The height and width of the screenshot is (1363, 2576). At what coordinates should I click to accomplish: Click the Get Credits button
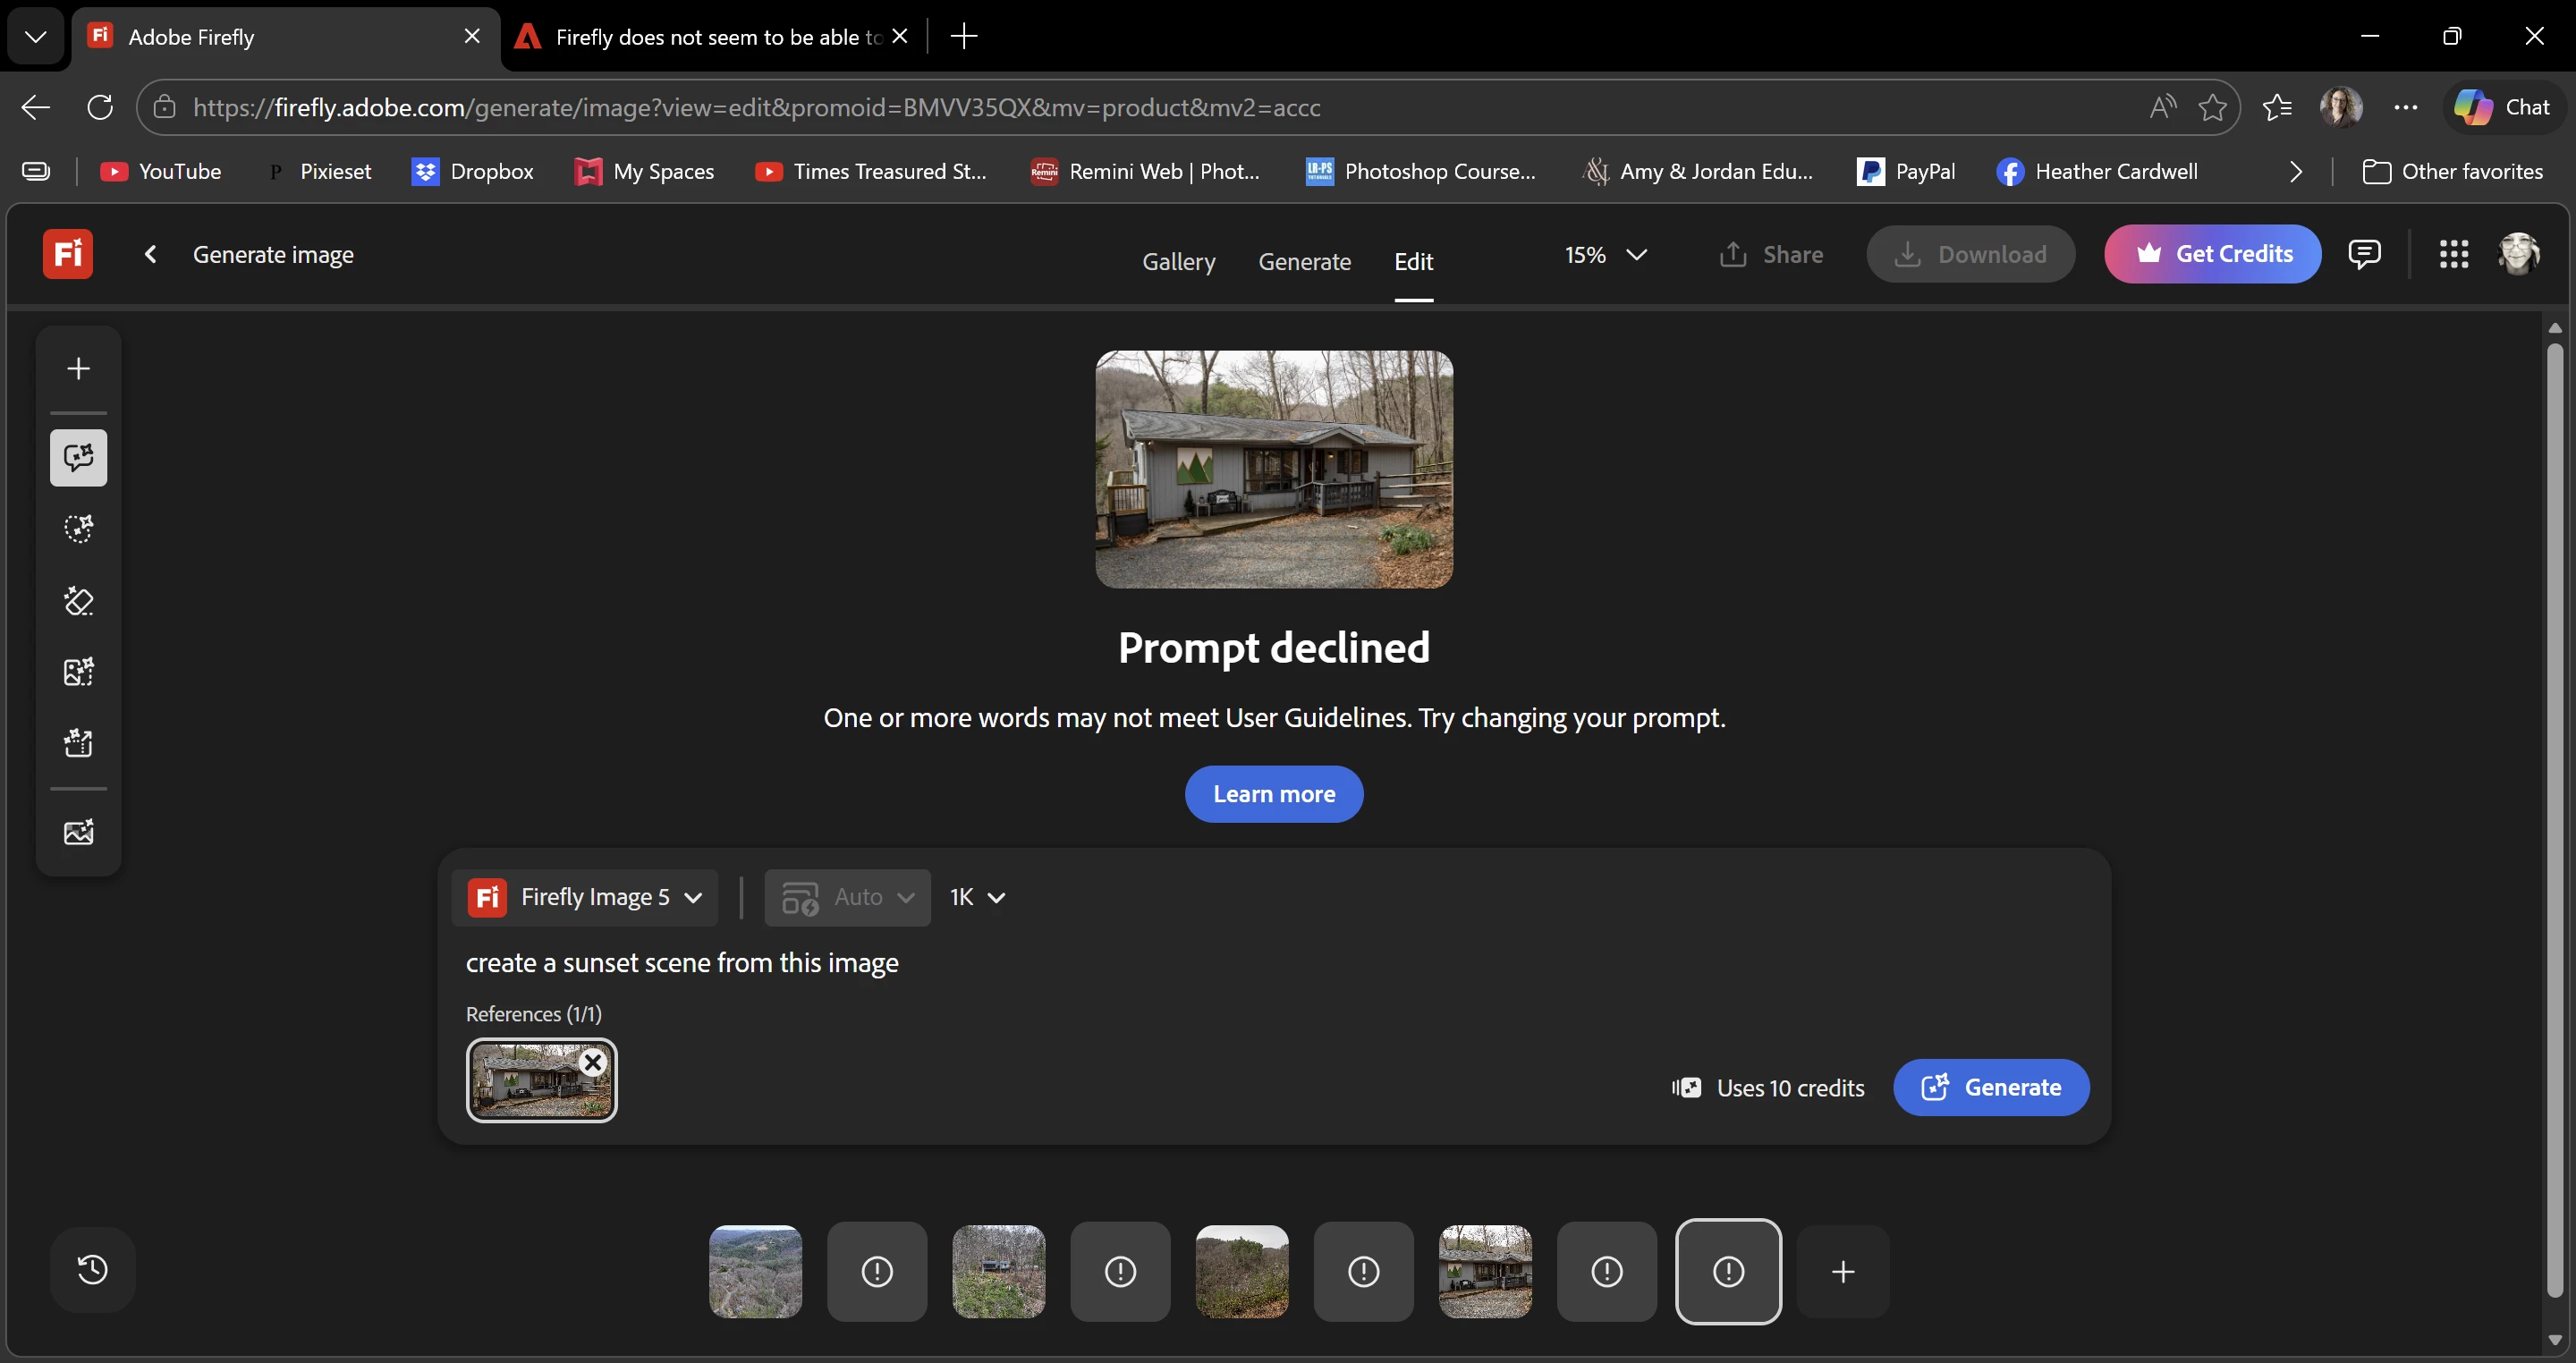2212,254
